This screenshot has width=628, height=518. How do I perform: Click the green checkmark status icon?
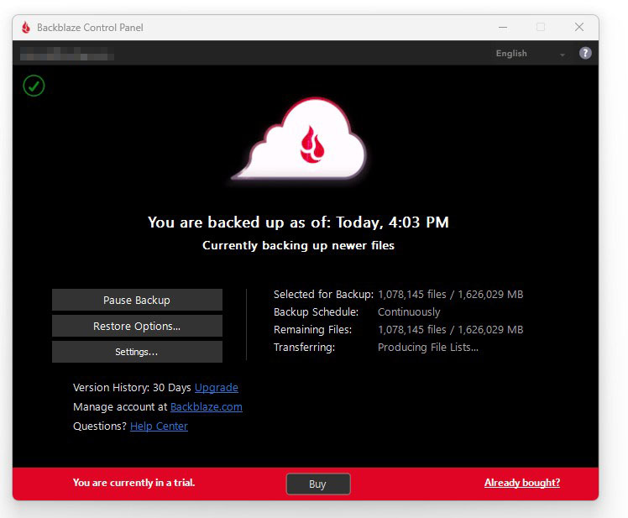(34, 85)
